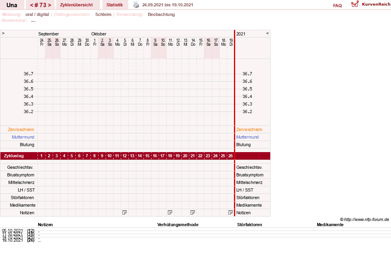The image size is (391, 264).
Task: Click left Muttermund row label
Action: (x=23, y=137)
